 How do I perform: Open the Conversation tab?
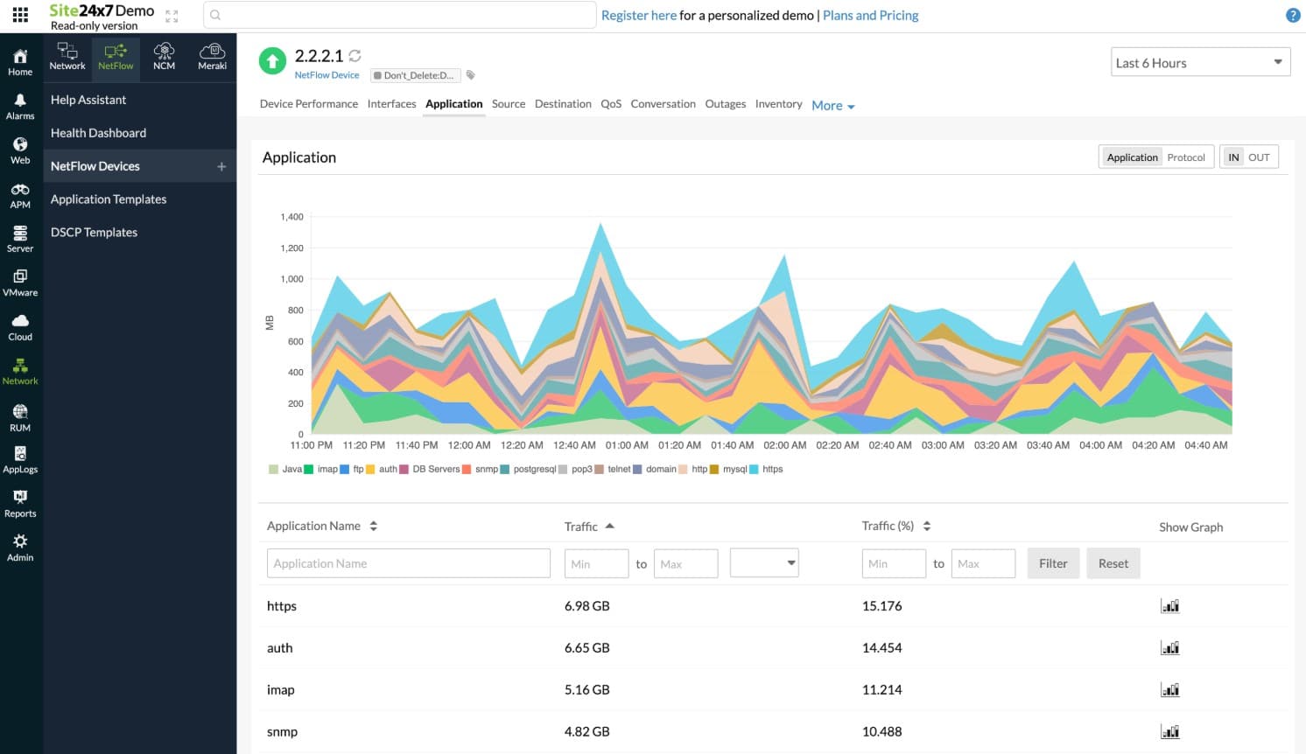663,104
